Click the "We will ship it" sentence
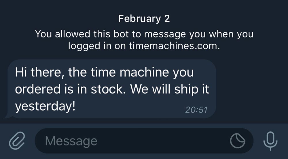 coord(170,89)
